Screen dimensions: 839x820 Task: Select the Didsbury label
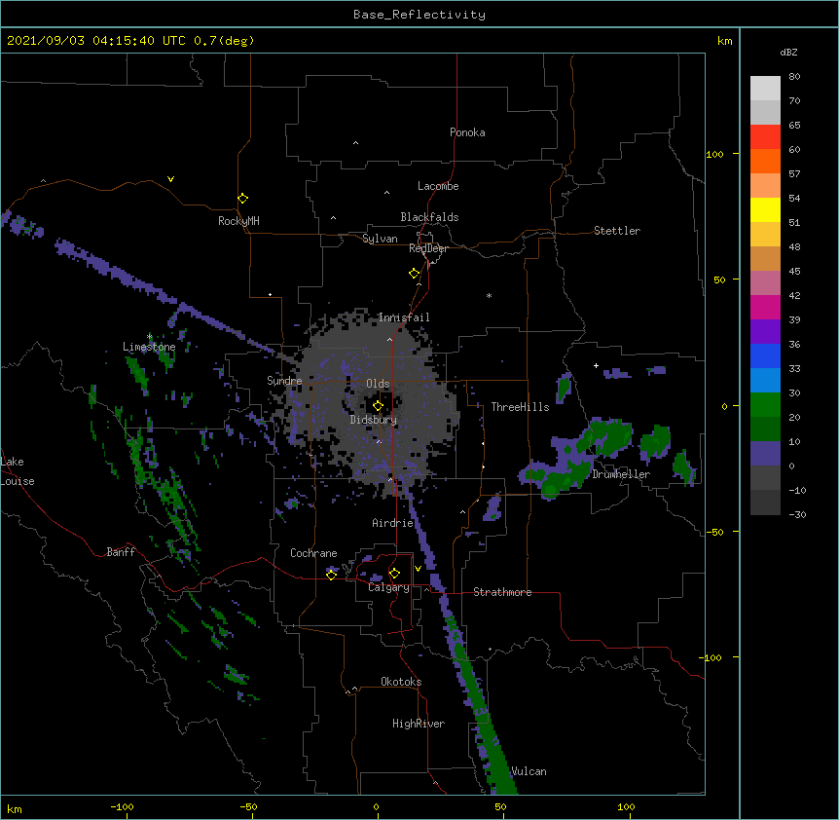click(x=373, y=420)
